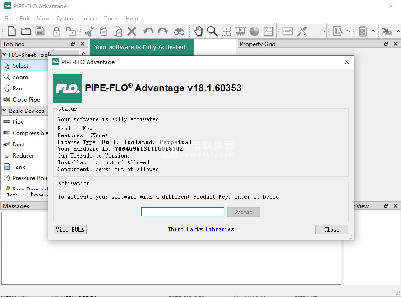The height and width of the screenshot is (297, 401).
Task: Click the wrench and screwdriver icon
Action: (302, 31)
